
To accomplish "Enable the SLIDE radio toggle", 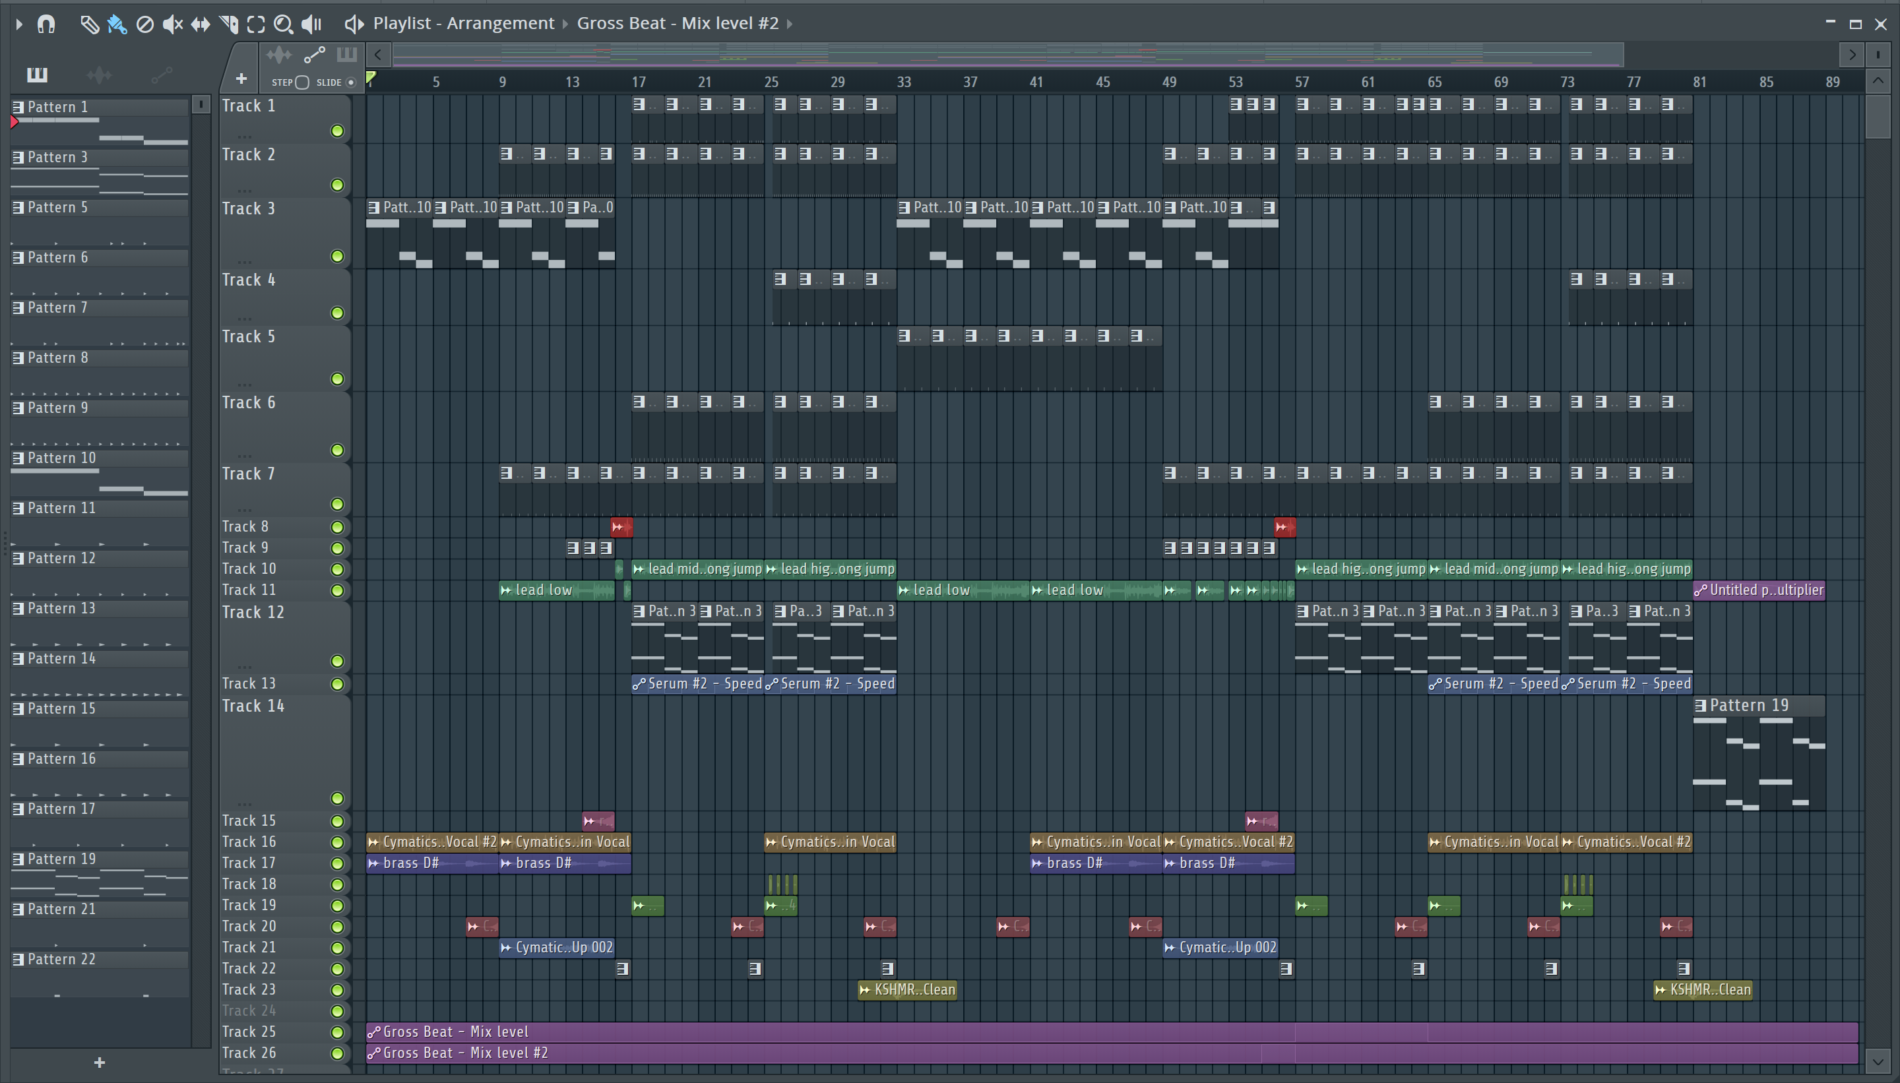I will (x=351, y=82).
